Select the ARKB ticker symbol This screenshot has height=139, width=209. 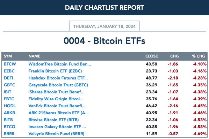click(x=9, y=113)
